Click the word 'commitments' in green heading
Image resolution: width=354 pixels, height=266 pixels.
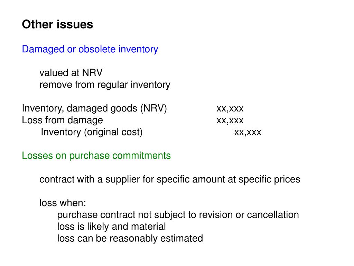(x=141, y=156)
